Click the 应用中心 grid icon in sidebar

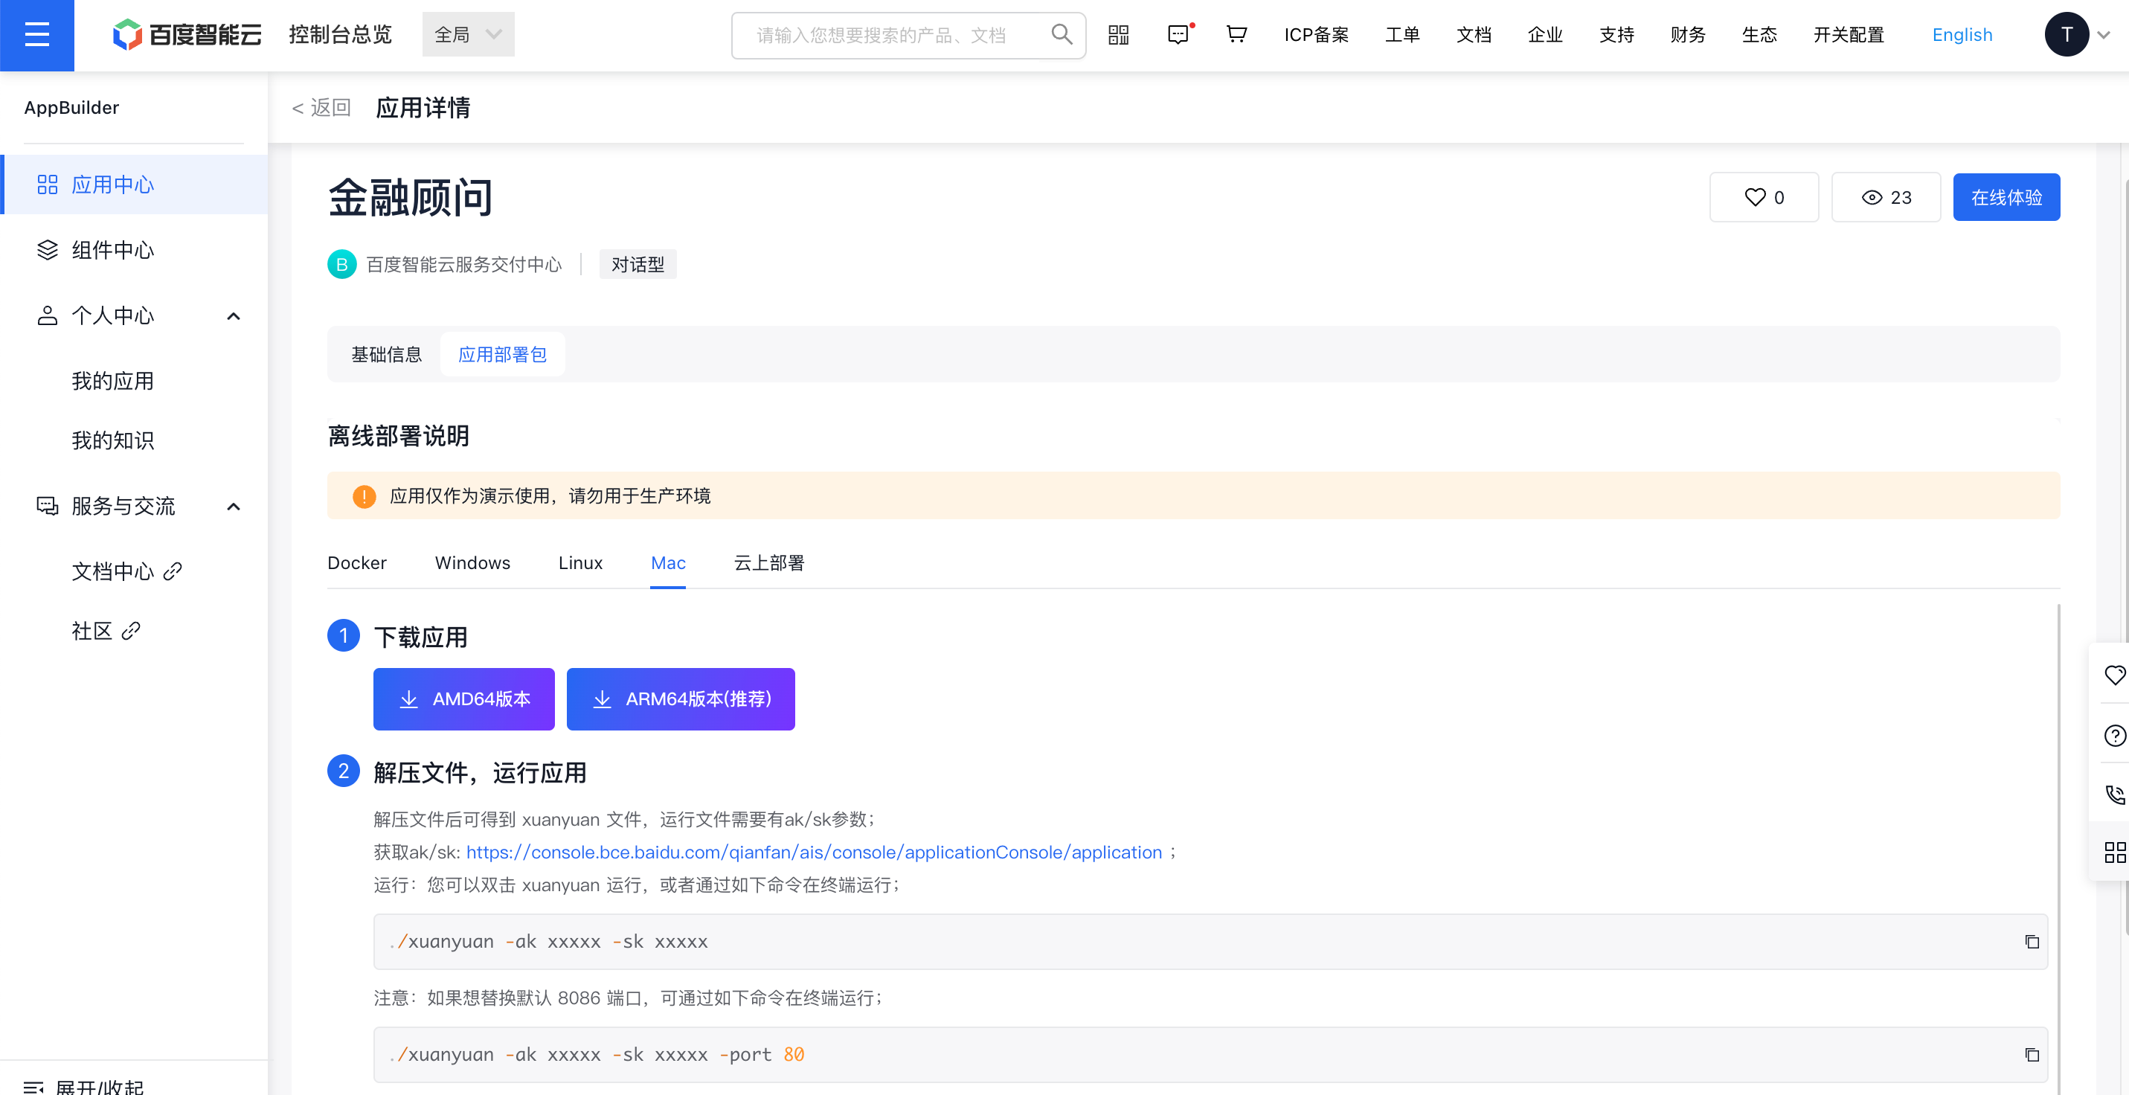pyautogui.click(x=47, y=184)
